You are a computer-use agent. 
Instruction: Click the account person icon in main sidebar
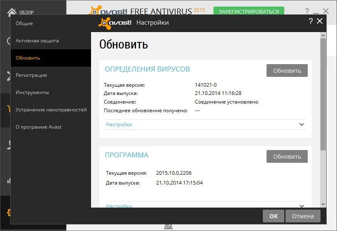(9, 145)
